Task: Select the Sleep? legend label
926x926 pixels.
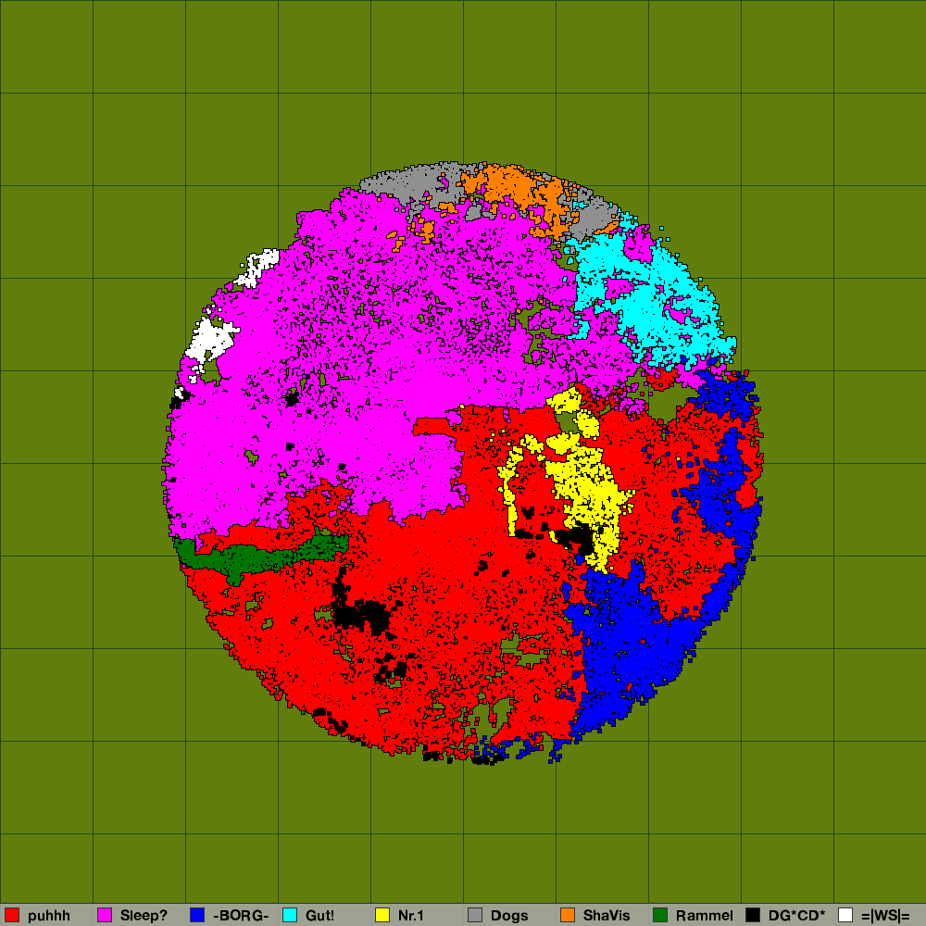Action: tap(144, 916)
